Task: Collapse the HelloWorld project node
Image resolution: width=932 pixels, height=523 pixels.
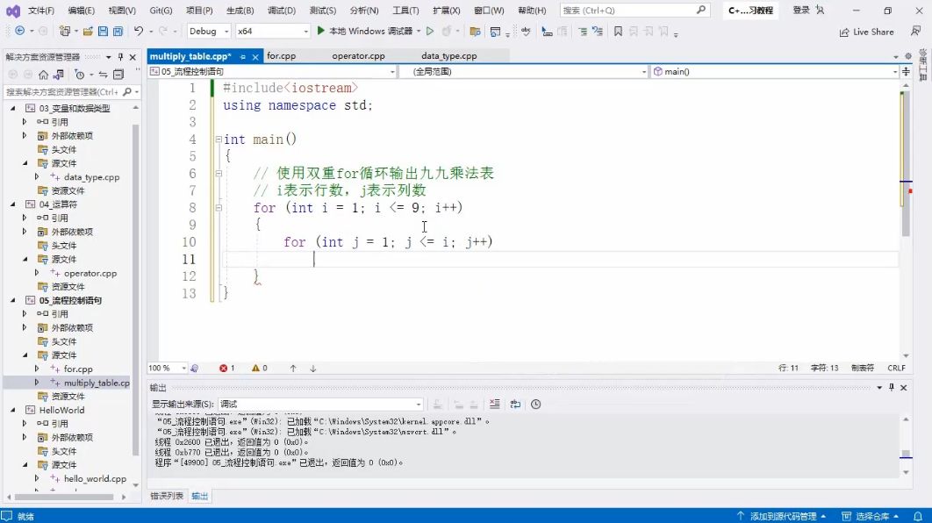Action: [12, 410]
